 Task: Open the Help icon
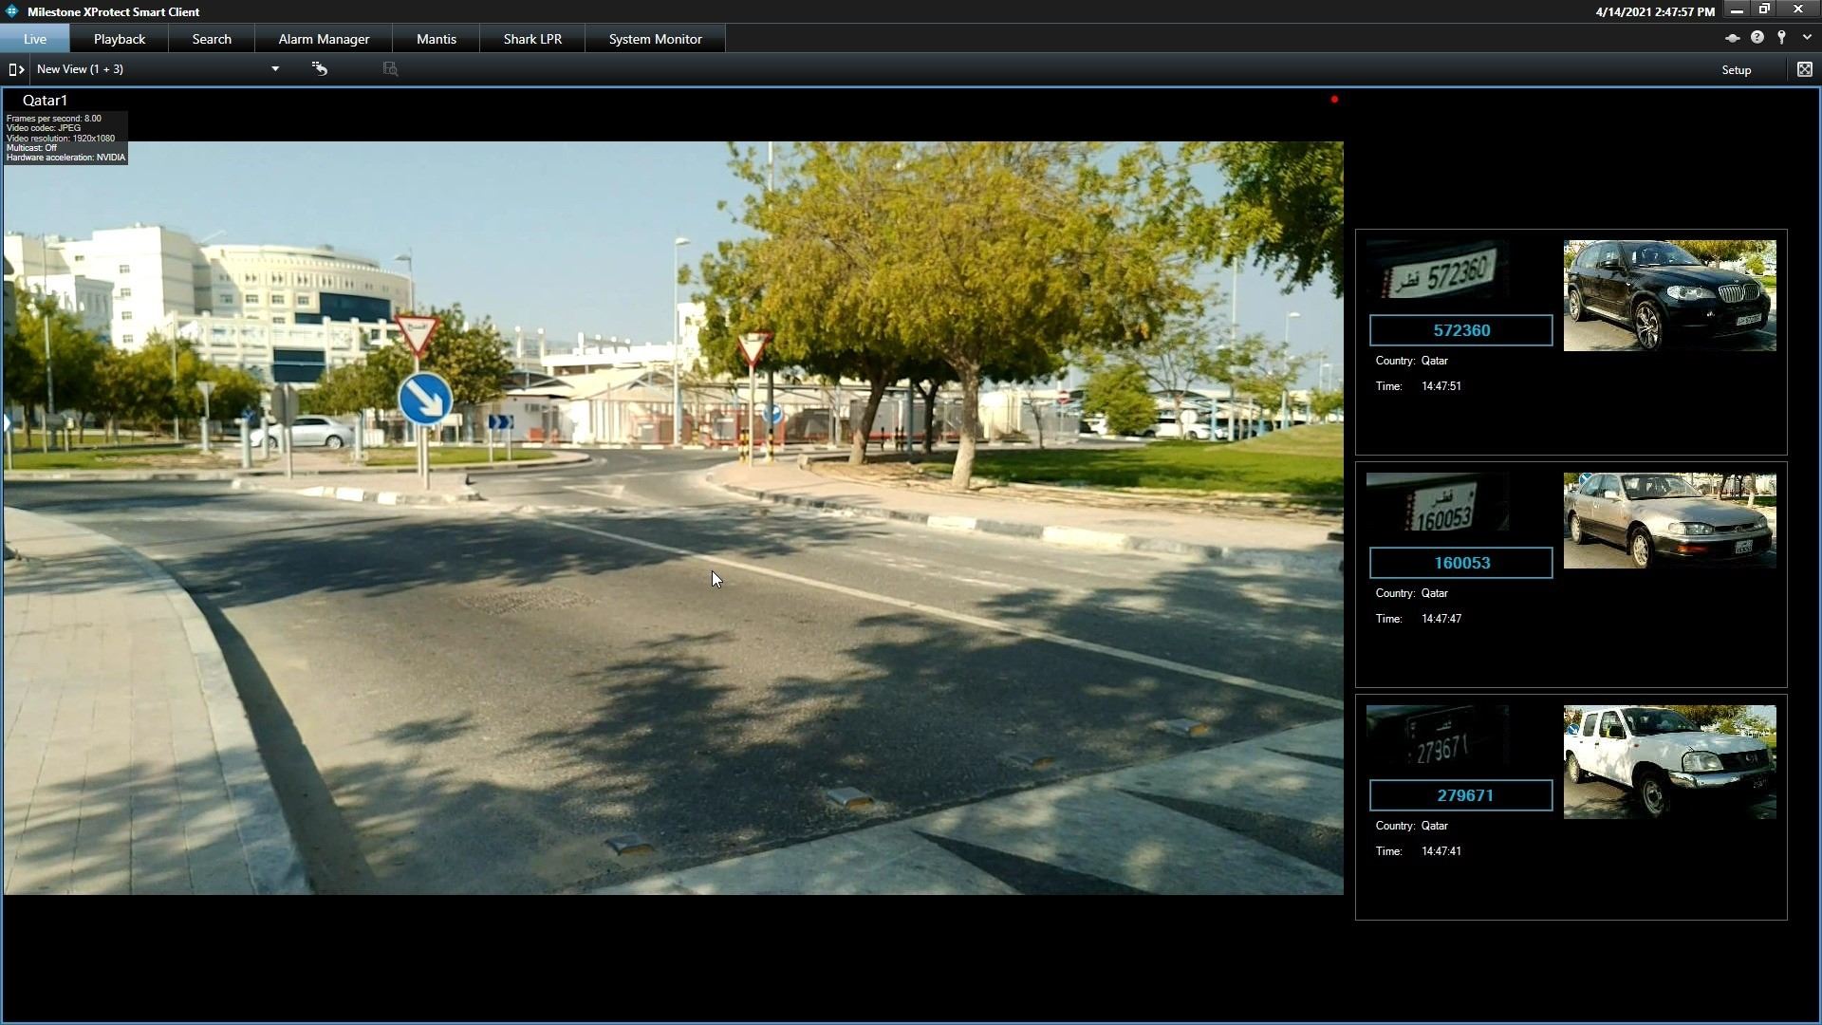tap(1757, 37)
